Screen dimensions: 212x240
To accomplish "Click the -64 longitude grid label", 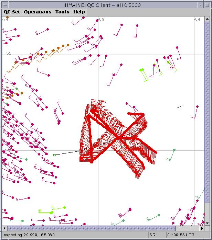I will (x=197, y=20).
